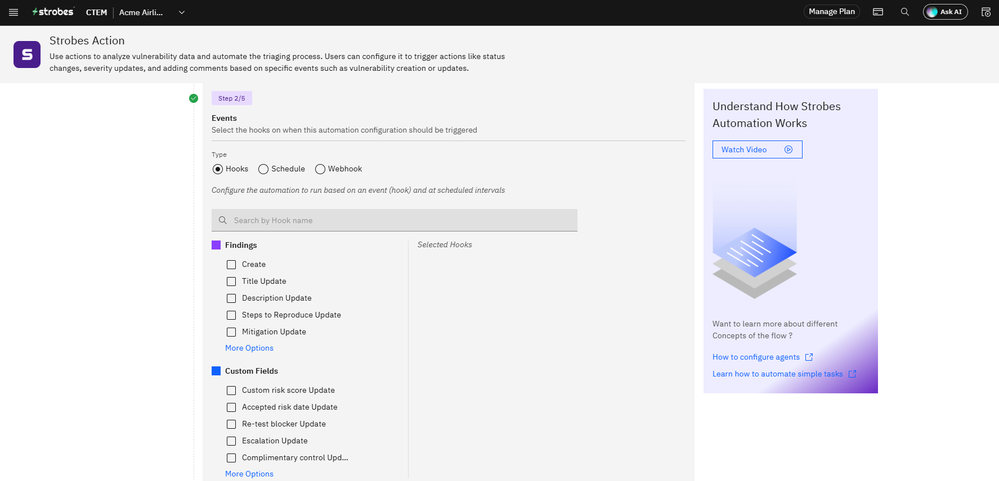Click the Step 2/5 badge
This screenshot has width=999, height=481.
pyautogui.click(x=232, y=98)
